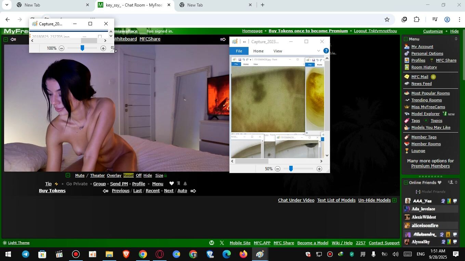Collapse the Model Friends list
This screenshot has width=465, height=261.
(418, 192)
